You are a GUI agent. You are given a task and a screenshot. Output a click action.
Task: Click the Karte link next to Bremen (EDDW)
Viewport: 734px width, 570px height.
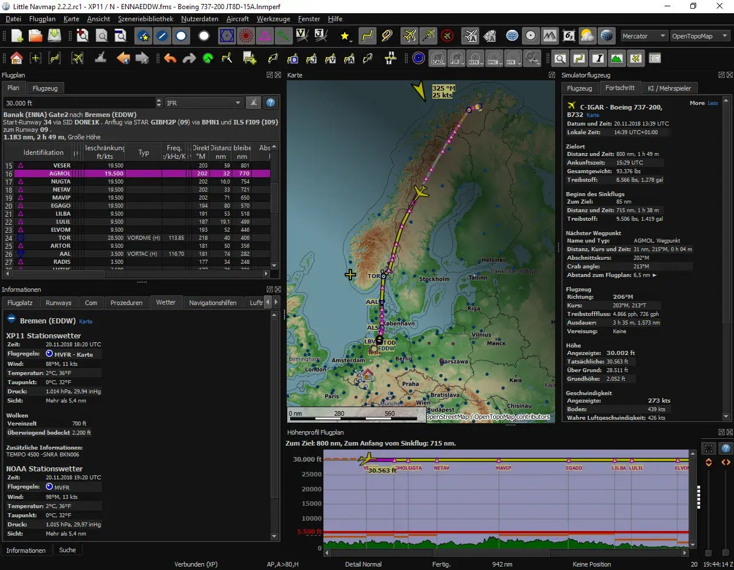pos(85,322)
